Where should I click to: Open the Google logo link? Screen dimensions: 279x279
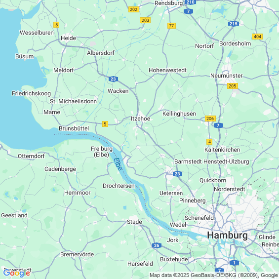click(17, 273)
